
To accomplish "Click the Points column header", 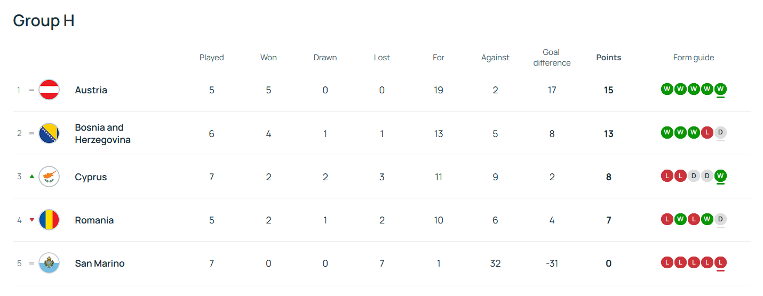I will pos(608,58).
